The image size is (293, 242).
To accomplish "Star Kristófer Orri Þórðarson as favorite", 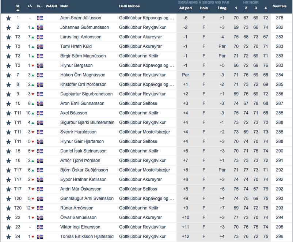I will pos(8,85).
